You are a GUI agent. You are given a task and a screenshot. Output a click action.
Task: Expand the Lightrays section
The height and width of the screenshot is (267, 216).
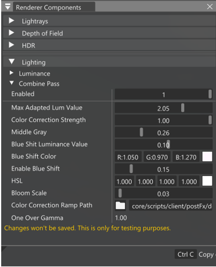[x=11, y=21]
